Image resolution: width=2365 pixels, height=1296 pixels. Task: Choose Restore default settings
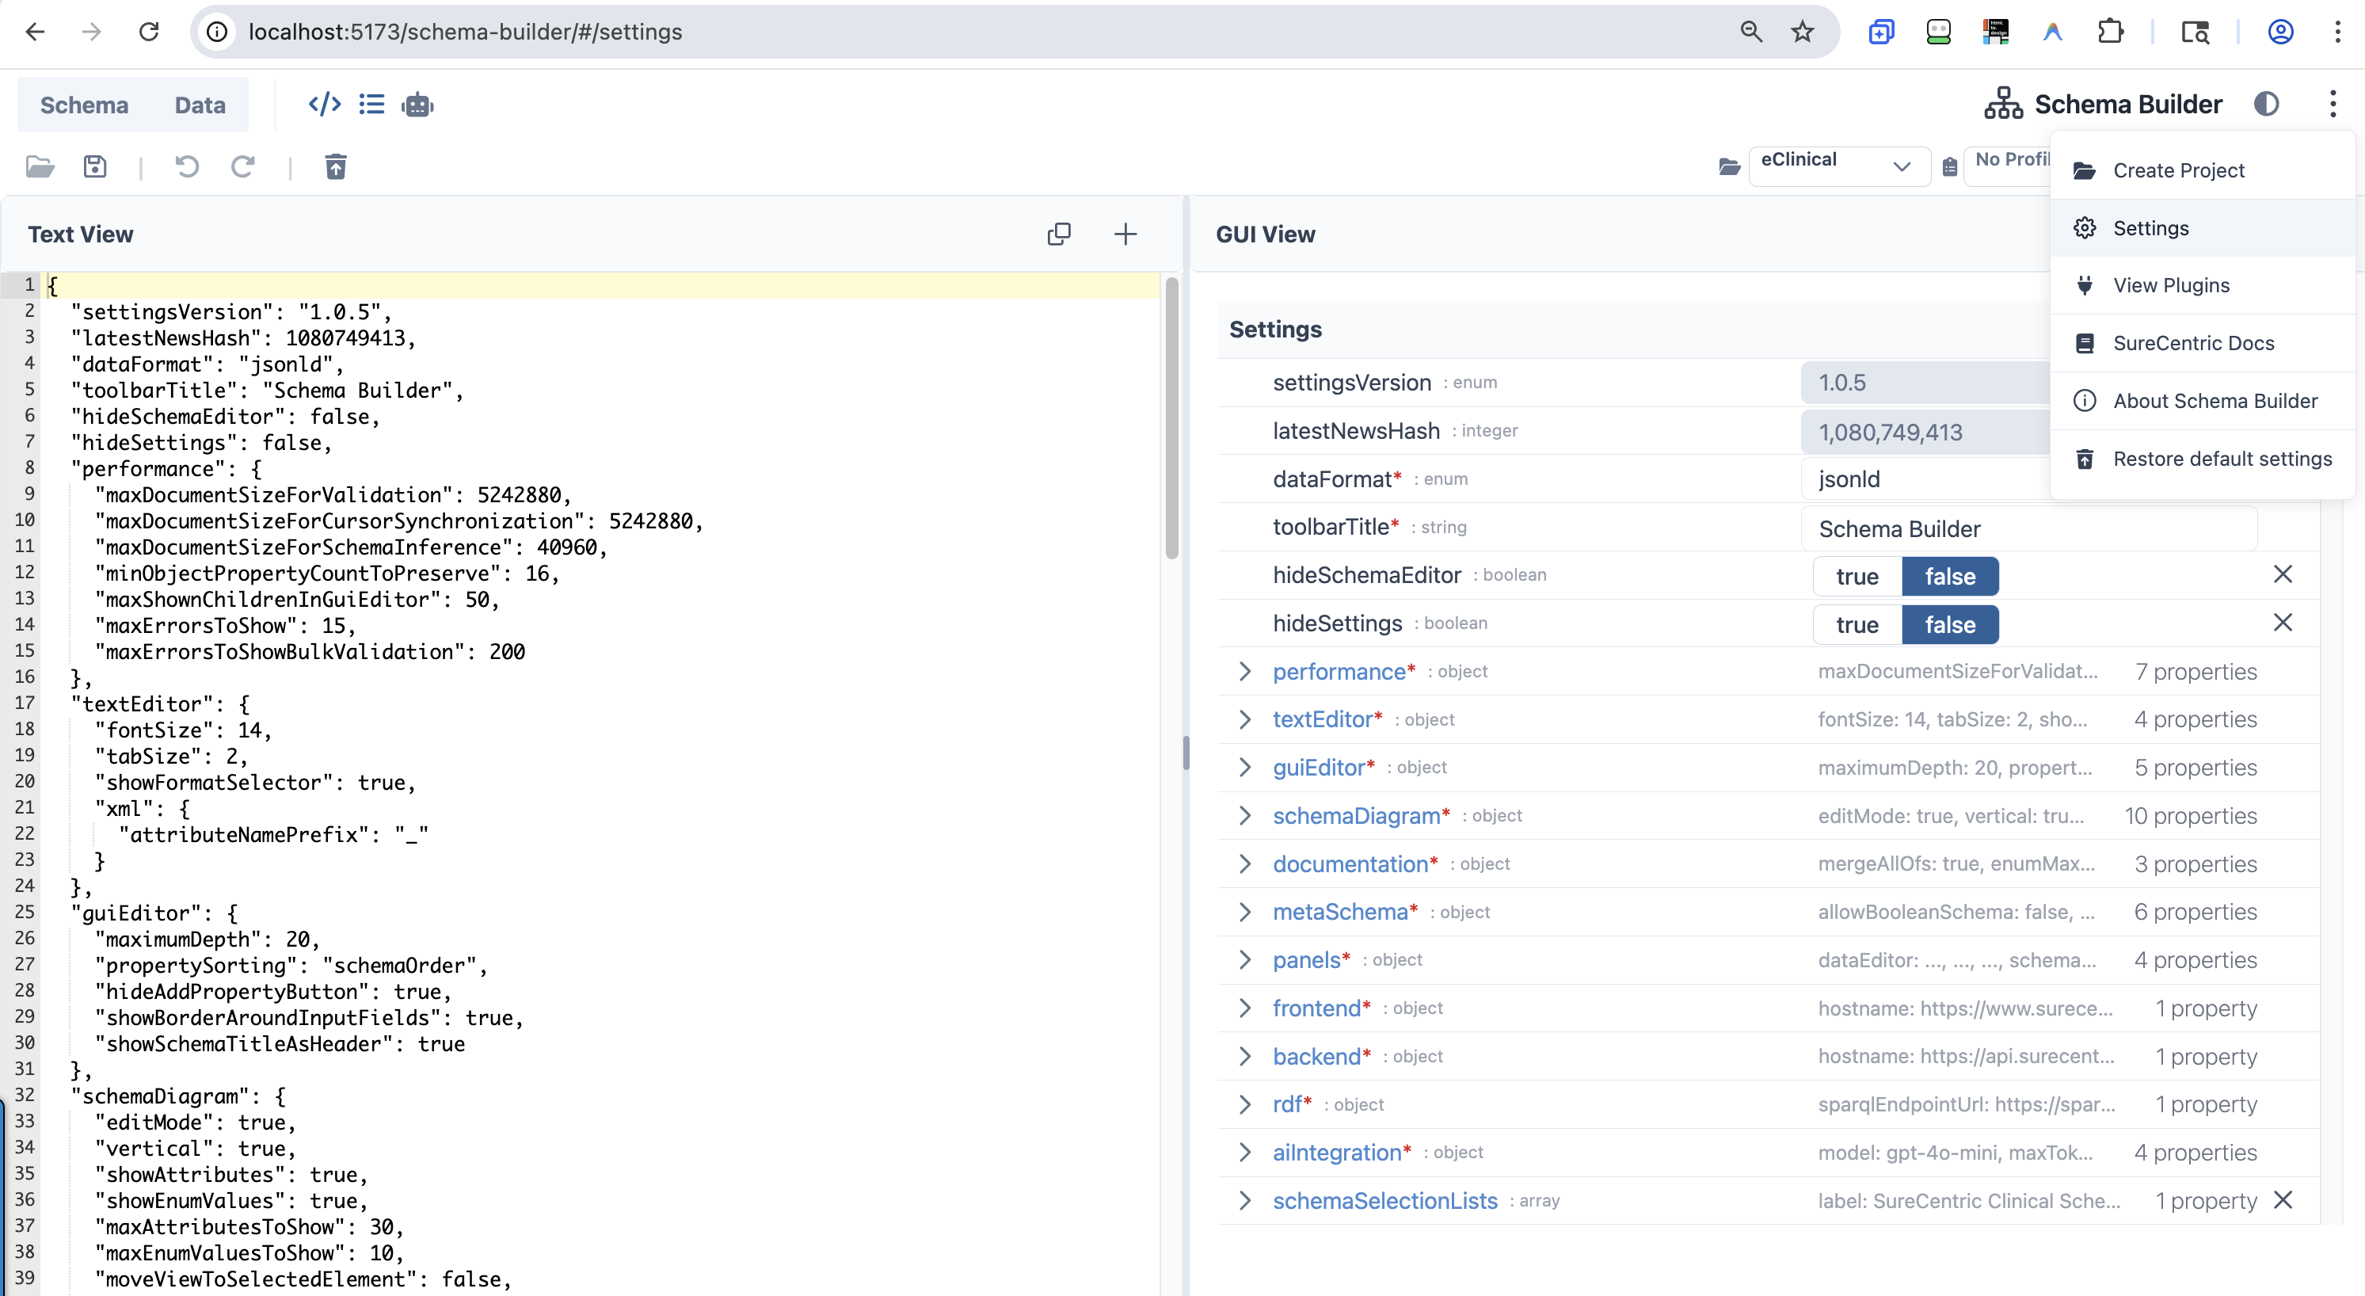[x=2202, y=459]
